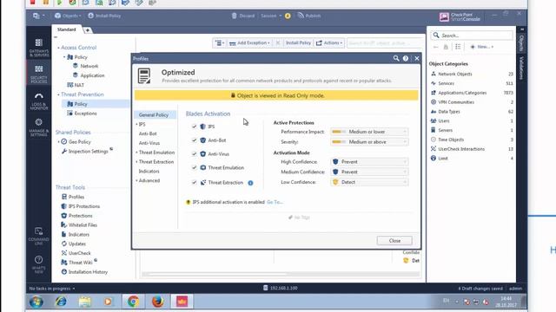Toggle the Threat Extraction blade checkbox

tap(194, 183)
